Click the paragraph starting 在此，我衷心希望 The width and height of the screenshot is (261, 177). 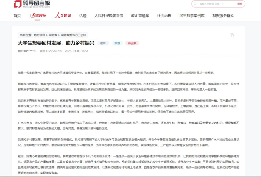click(x=129, y=165)
